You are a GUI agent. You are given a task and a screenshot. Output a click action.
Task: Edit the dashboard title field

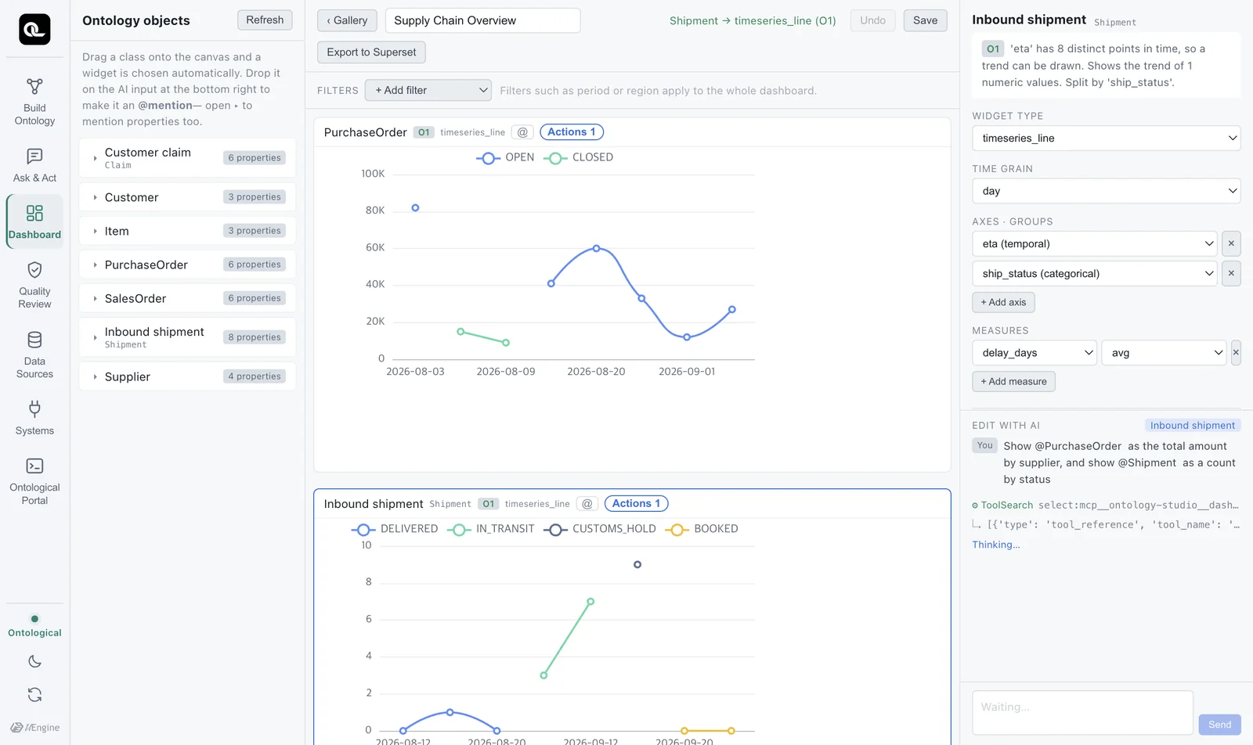[482, 20]
